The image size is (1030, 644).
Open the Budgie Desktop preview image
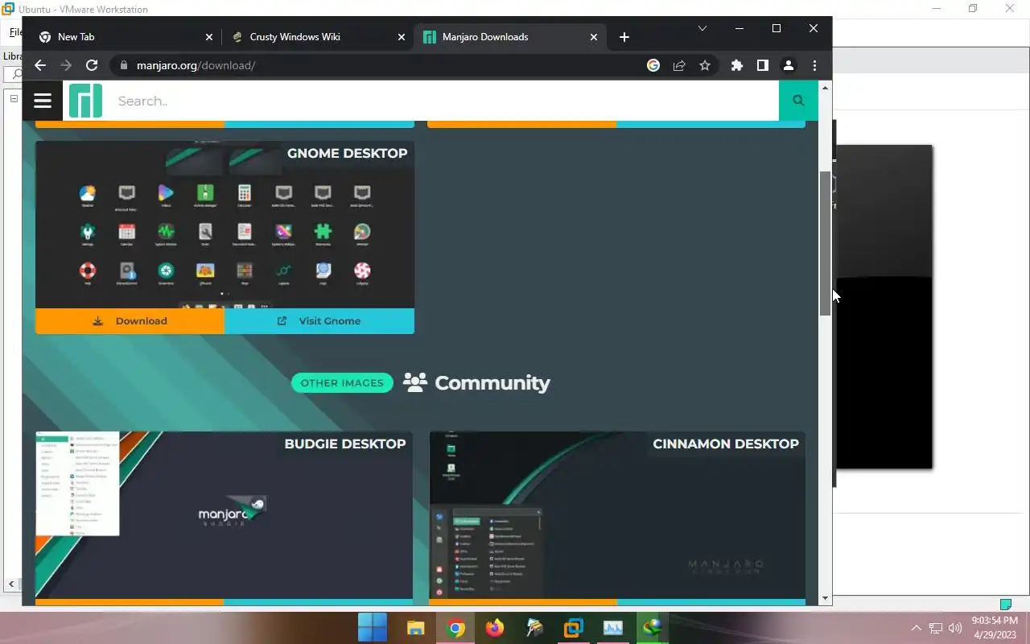pyautogui.click(x=224, y=515)
